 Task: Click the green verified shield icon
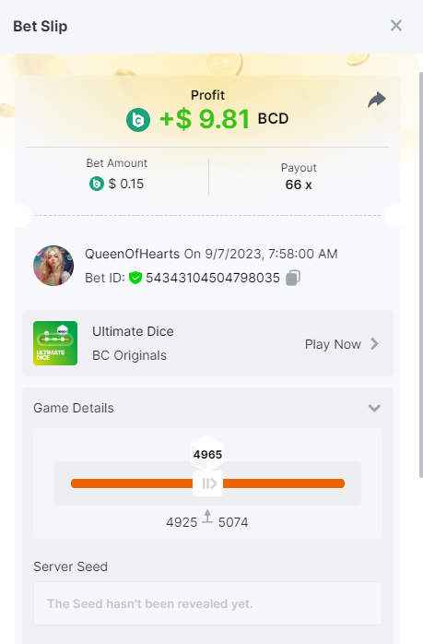pyautogui.click(x=135, y=278)
